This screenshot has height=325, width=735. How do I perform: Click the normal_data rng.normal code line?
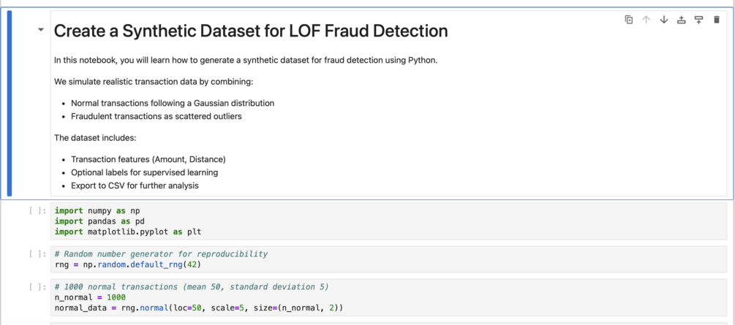198,307
